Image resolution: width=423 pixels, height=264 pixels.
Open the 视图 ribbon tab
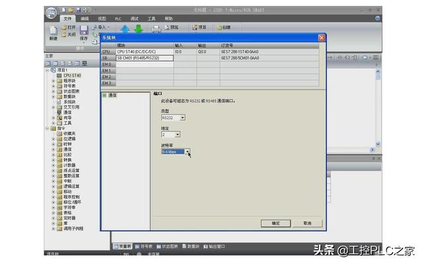pos(102,18)
